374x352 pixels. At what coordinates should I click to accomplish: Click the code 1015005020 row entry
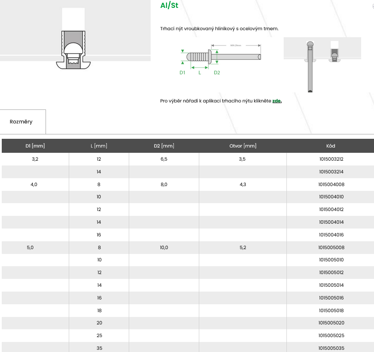[x=332, y=323]
